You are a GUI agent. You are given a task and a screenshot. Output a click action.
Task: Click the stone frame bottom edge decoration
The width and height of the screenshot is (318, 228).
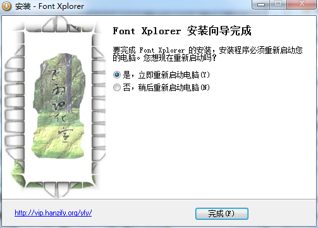[x=58, y=189]
